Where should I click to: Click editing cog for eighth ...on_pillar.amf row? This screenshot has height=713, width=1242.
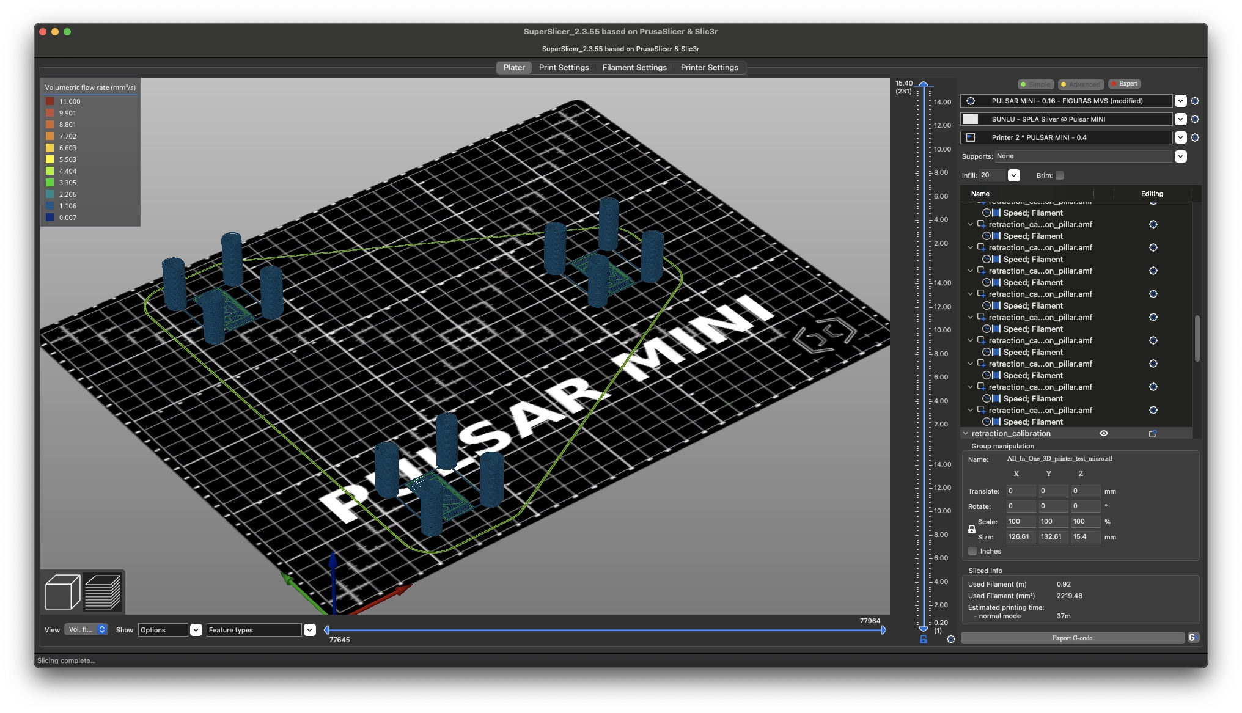(x=1153, y=387)
